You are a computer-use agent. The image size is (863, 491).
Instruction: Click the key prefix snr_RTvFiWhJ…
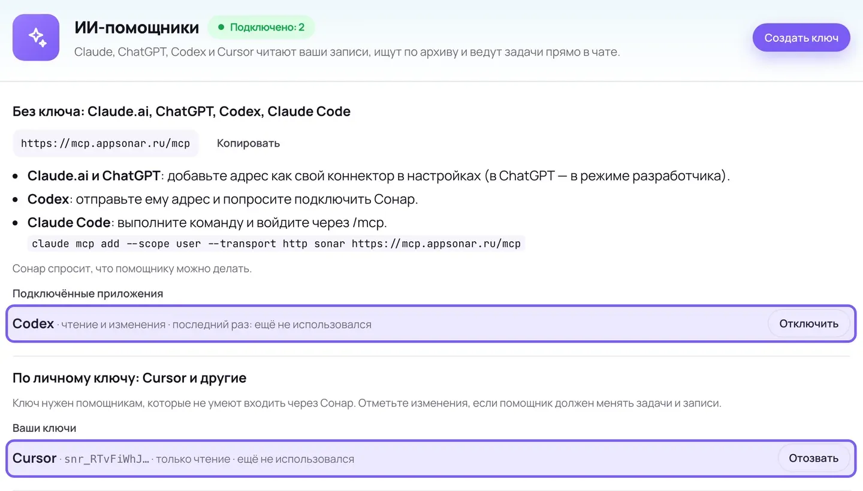coord(107,459)
